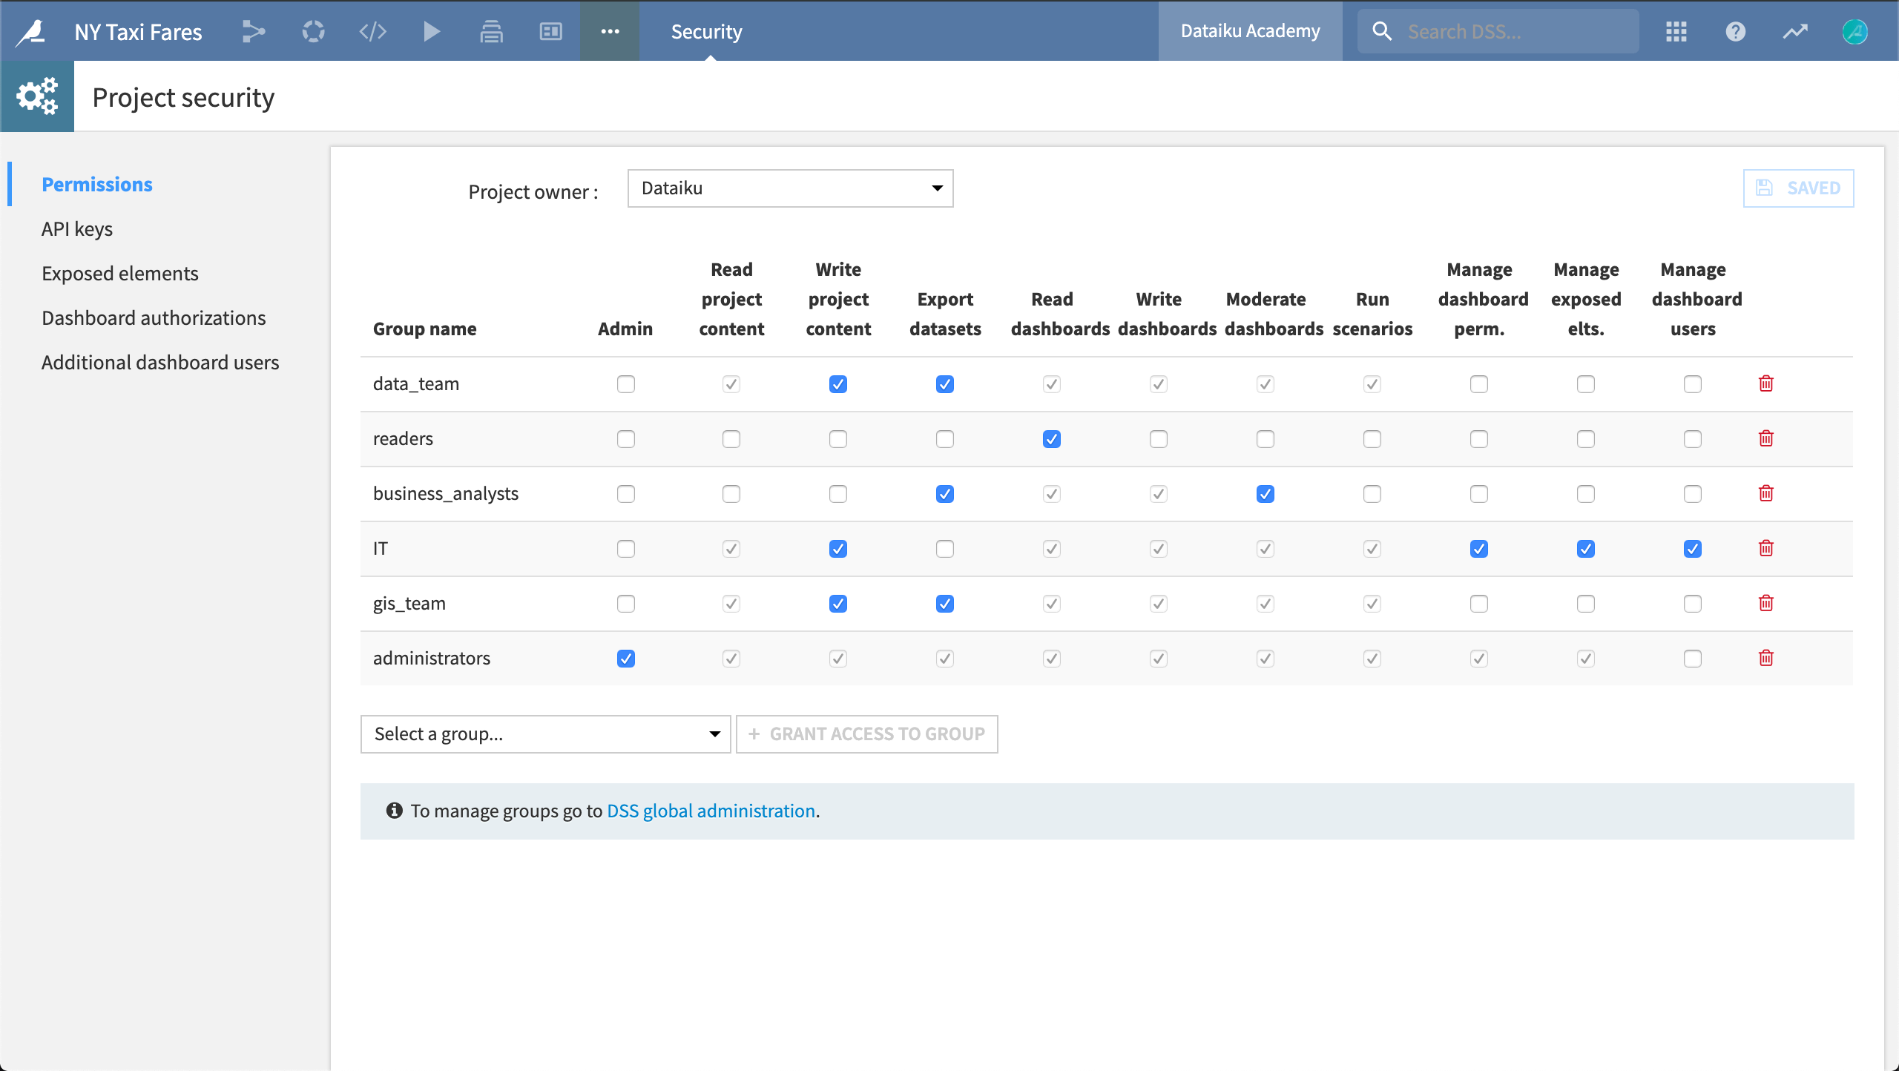1899x1071 pixels.
Task: Delete the business_analysts group row
Action: pyautogui.click(x=1766, y=493)
